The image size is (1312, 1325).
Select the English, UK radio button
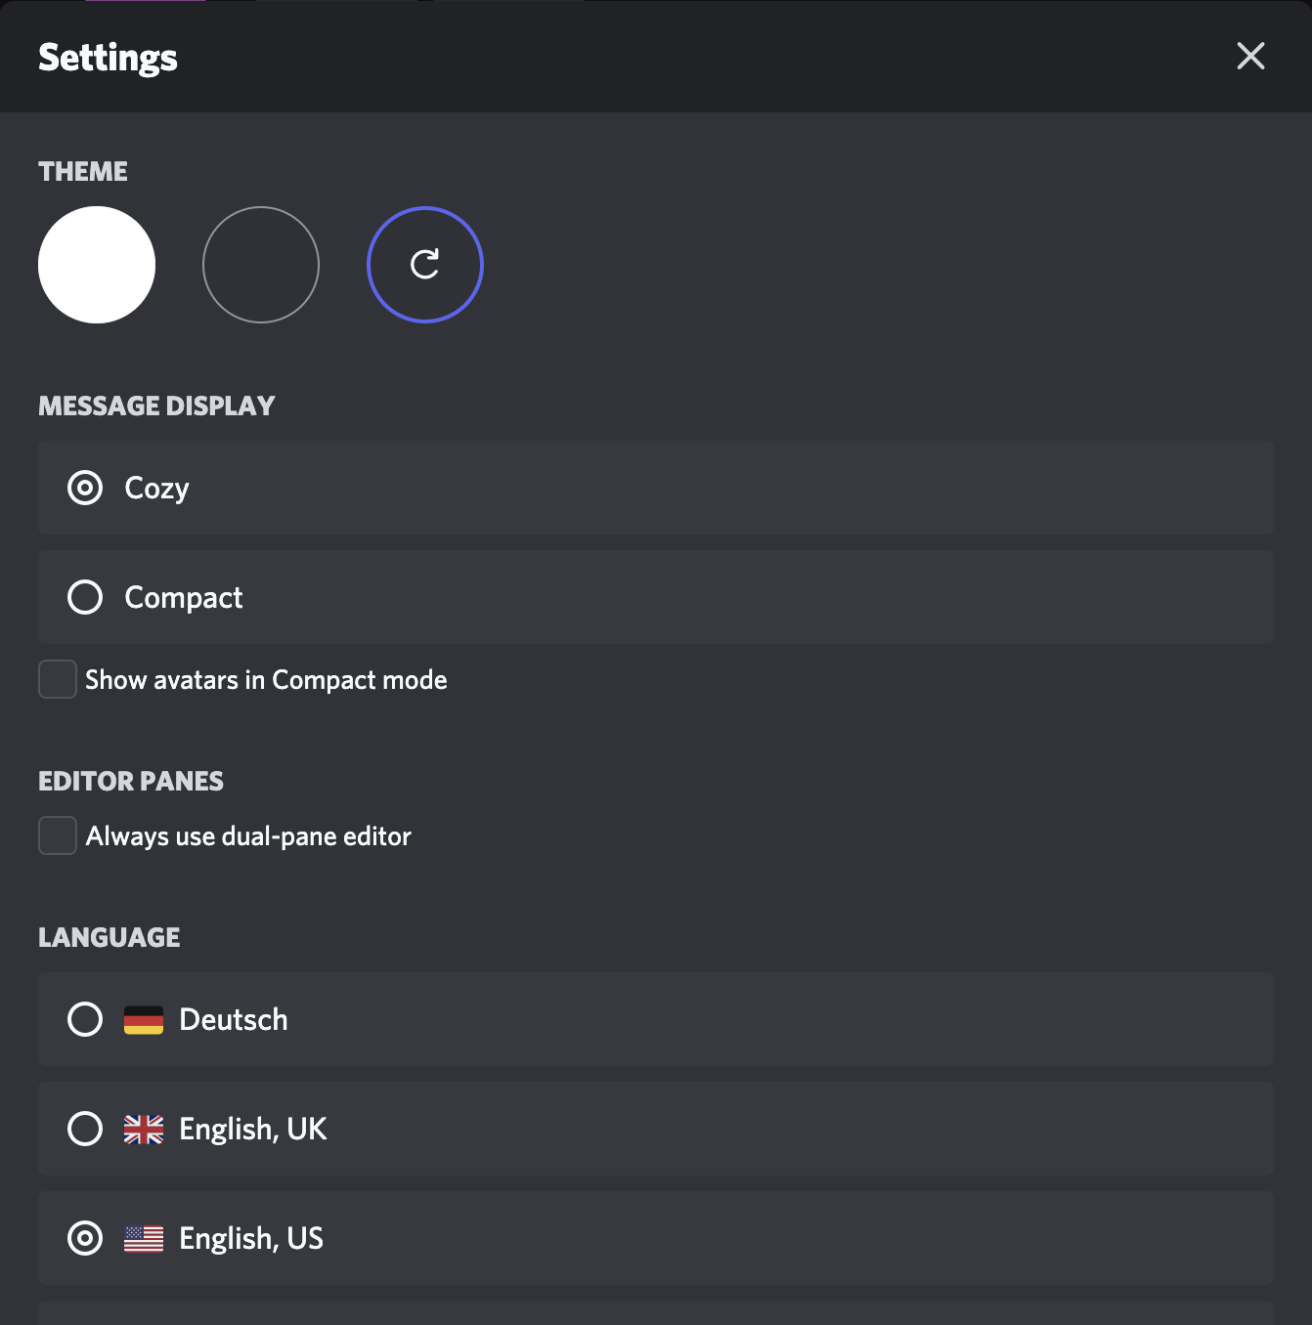click(x=85, y=1129)
